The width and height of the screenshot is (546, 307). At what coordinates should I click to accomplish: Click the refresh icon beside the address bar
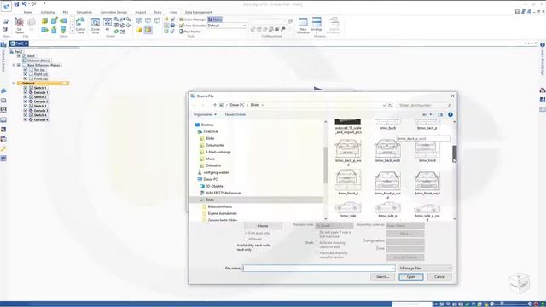(x=390, y=105)
